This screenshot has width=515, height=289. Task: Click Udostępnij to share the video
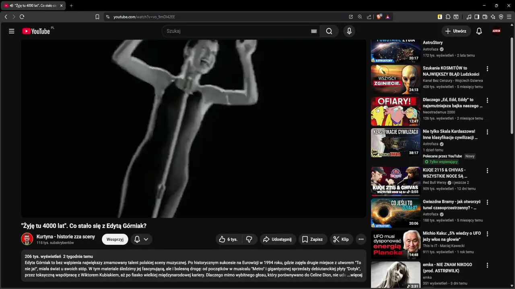tap(278, 239)
